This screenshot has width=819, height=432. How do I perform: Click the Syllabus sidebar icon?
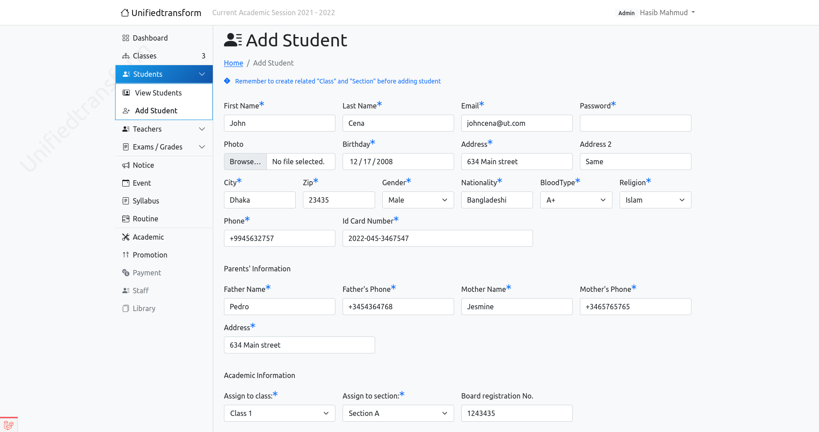click(126, 201)
